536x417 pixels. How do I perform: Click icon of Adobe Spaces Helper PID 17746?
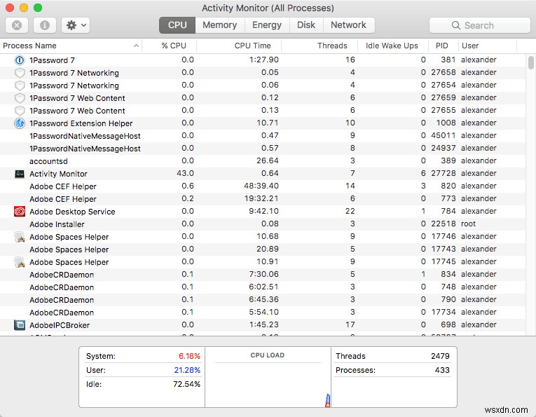pos(20,237)
